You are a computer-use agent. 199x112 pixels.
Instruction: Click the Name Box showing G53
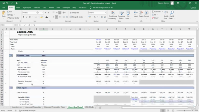[7, 25]
